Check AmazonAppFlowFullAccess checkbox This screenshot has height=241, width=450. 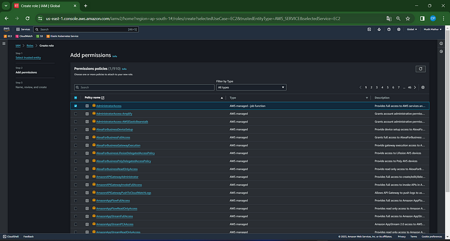(x=76, y=200)
